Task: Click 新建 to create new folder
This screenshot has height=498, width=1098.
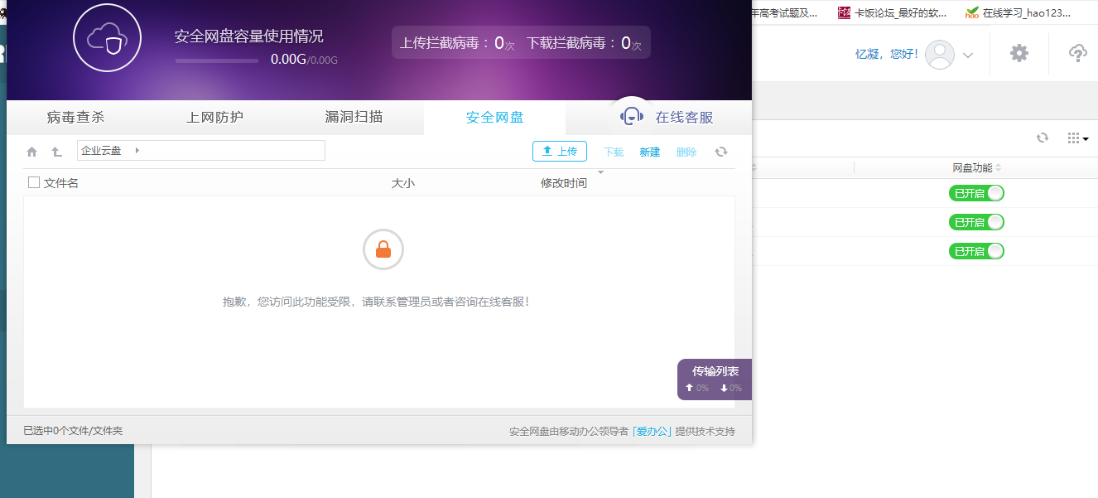Action: click(650, 152)
